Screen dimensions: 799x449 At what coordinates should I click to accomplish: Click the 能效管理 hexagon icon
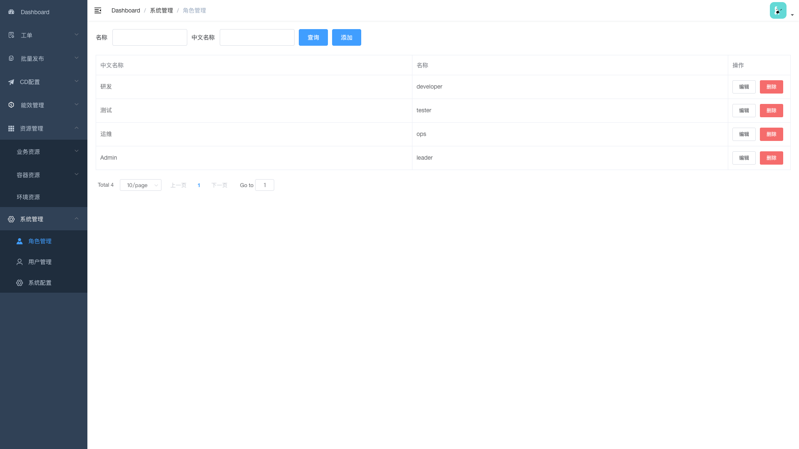(x=11, y=105)
